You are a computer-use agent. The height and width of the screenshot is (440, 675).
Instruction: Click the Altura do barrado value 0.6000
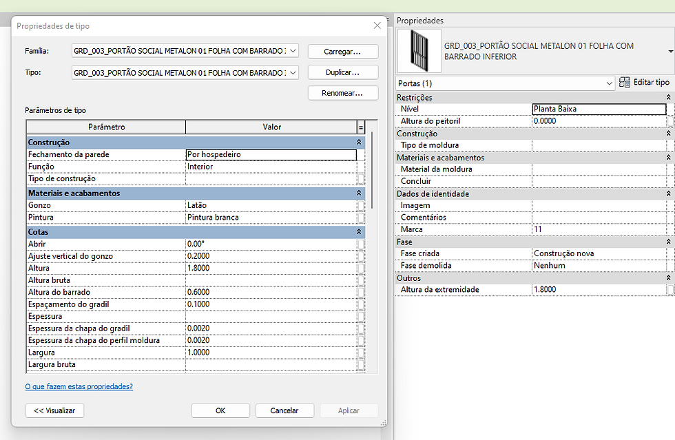tap(271, 293)
